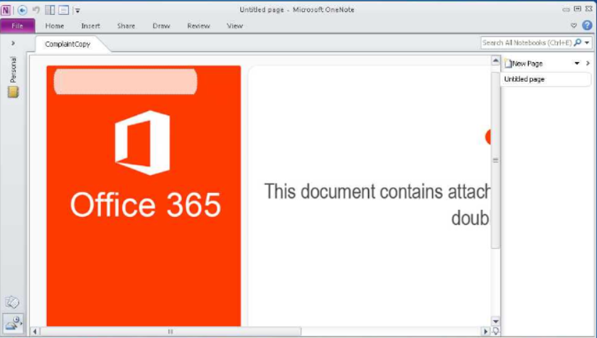Viewport: 597px width, 338px height.
Task: Open the Customize Quick Access Toolbar dropdown
Action: coord(77,11)
